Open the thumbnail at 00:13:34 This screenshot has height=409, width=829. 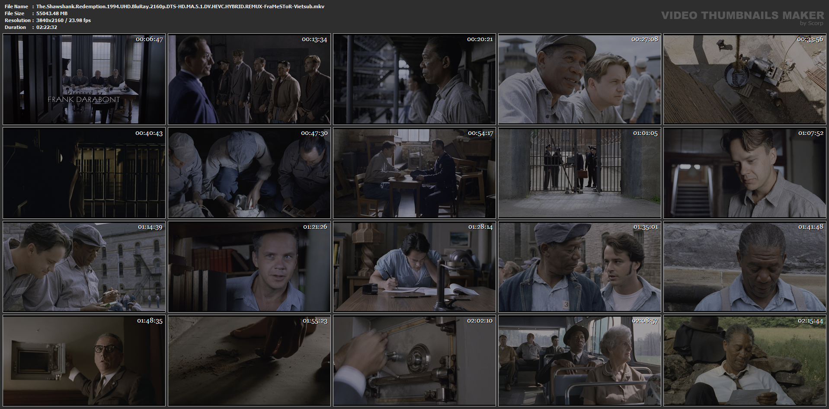tap(249, 79)
